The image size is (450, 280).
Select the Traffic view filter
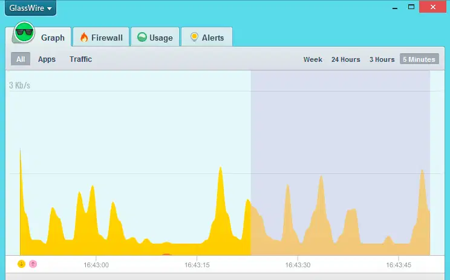80,59
